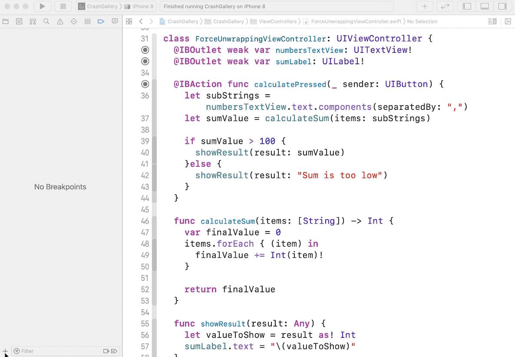This screenshot has width=515, height=357.
Task: Switch to the Find navigator magnifier icon
Action: click(46, 21)
